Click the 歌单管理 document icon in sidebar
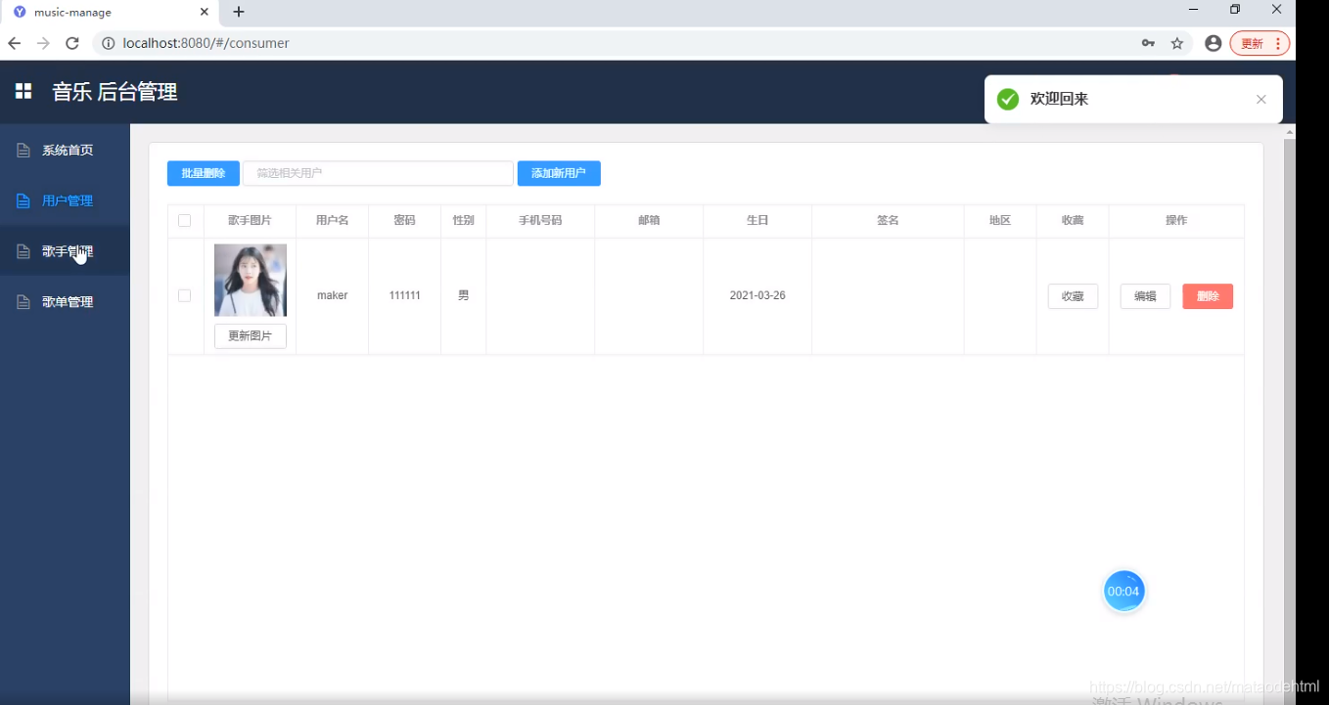Viewport: 1329px width, 705px height. 23,303
